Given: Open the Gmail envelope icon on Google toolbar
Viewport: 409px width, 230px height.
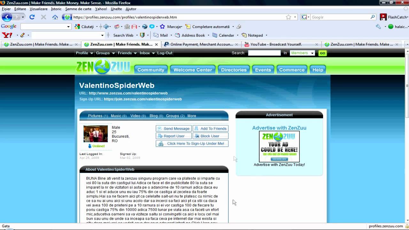Looking at the screenshot, I should click(135, 27).
